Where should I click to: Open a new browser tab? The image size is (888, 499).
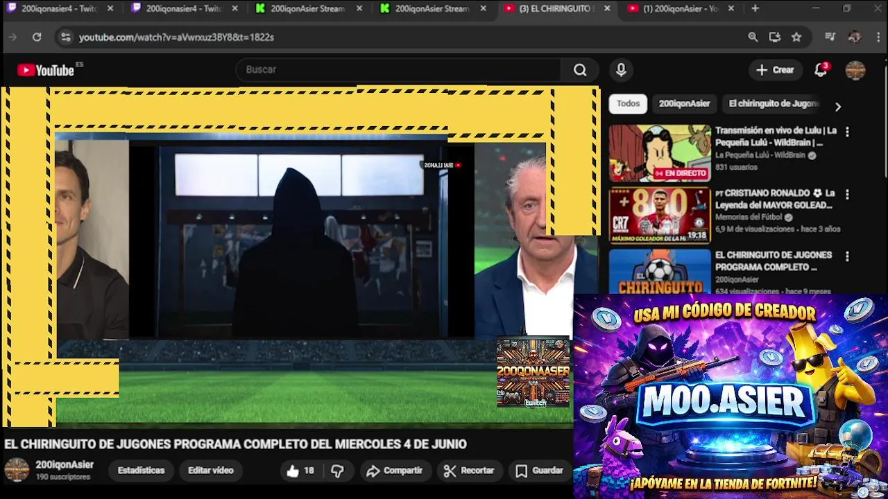coord(755,8)
